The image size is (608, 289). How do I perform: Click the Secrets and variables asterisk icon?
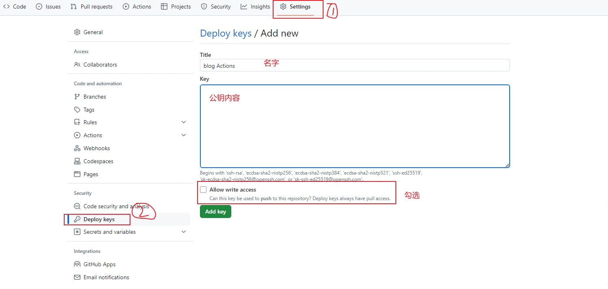point(77,232)
